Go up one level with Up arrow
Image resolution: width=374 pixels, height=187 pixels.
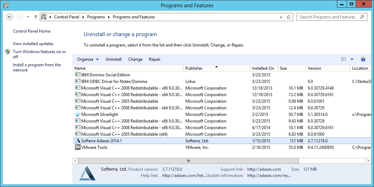point(35,17)
